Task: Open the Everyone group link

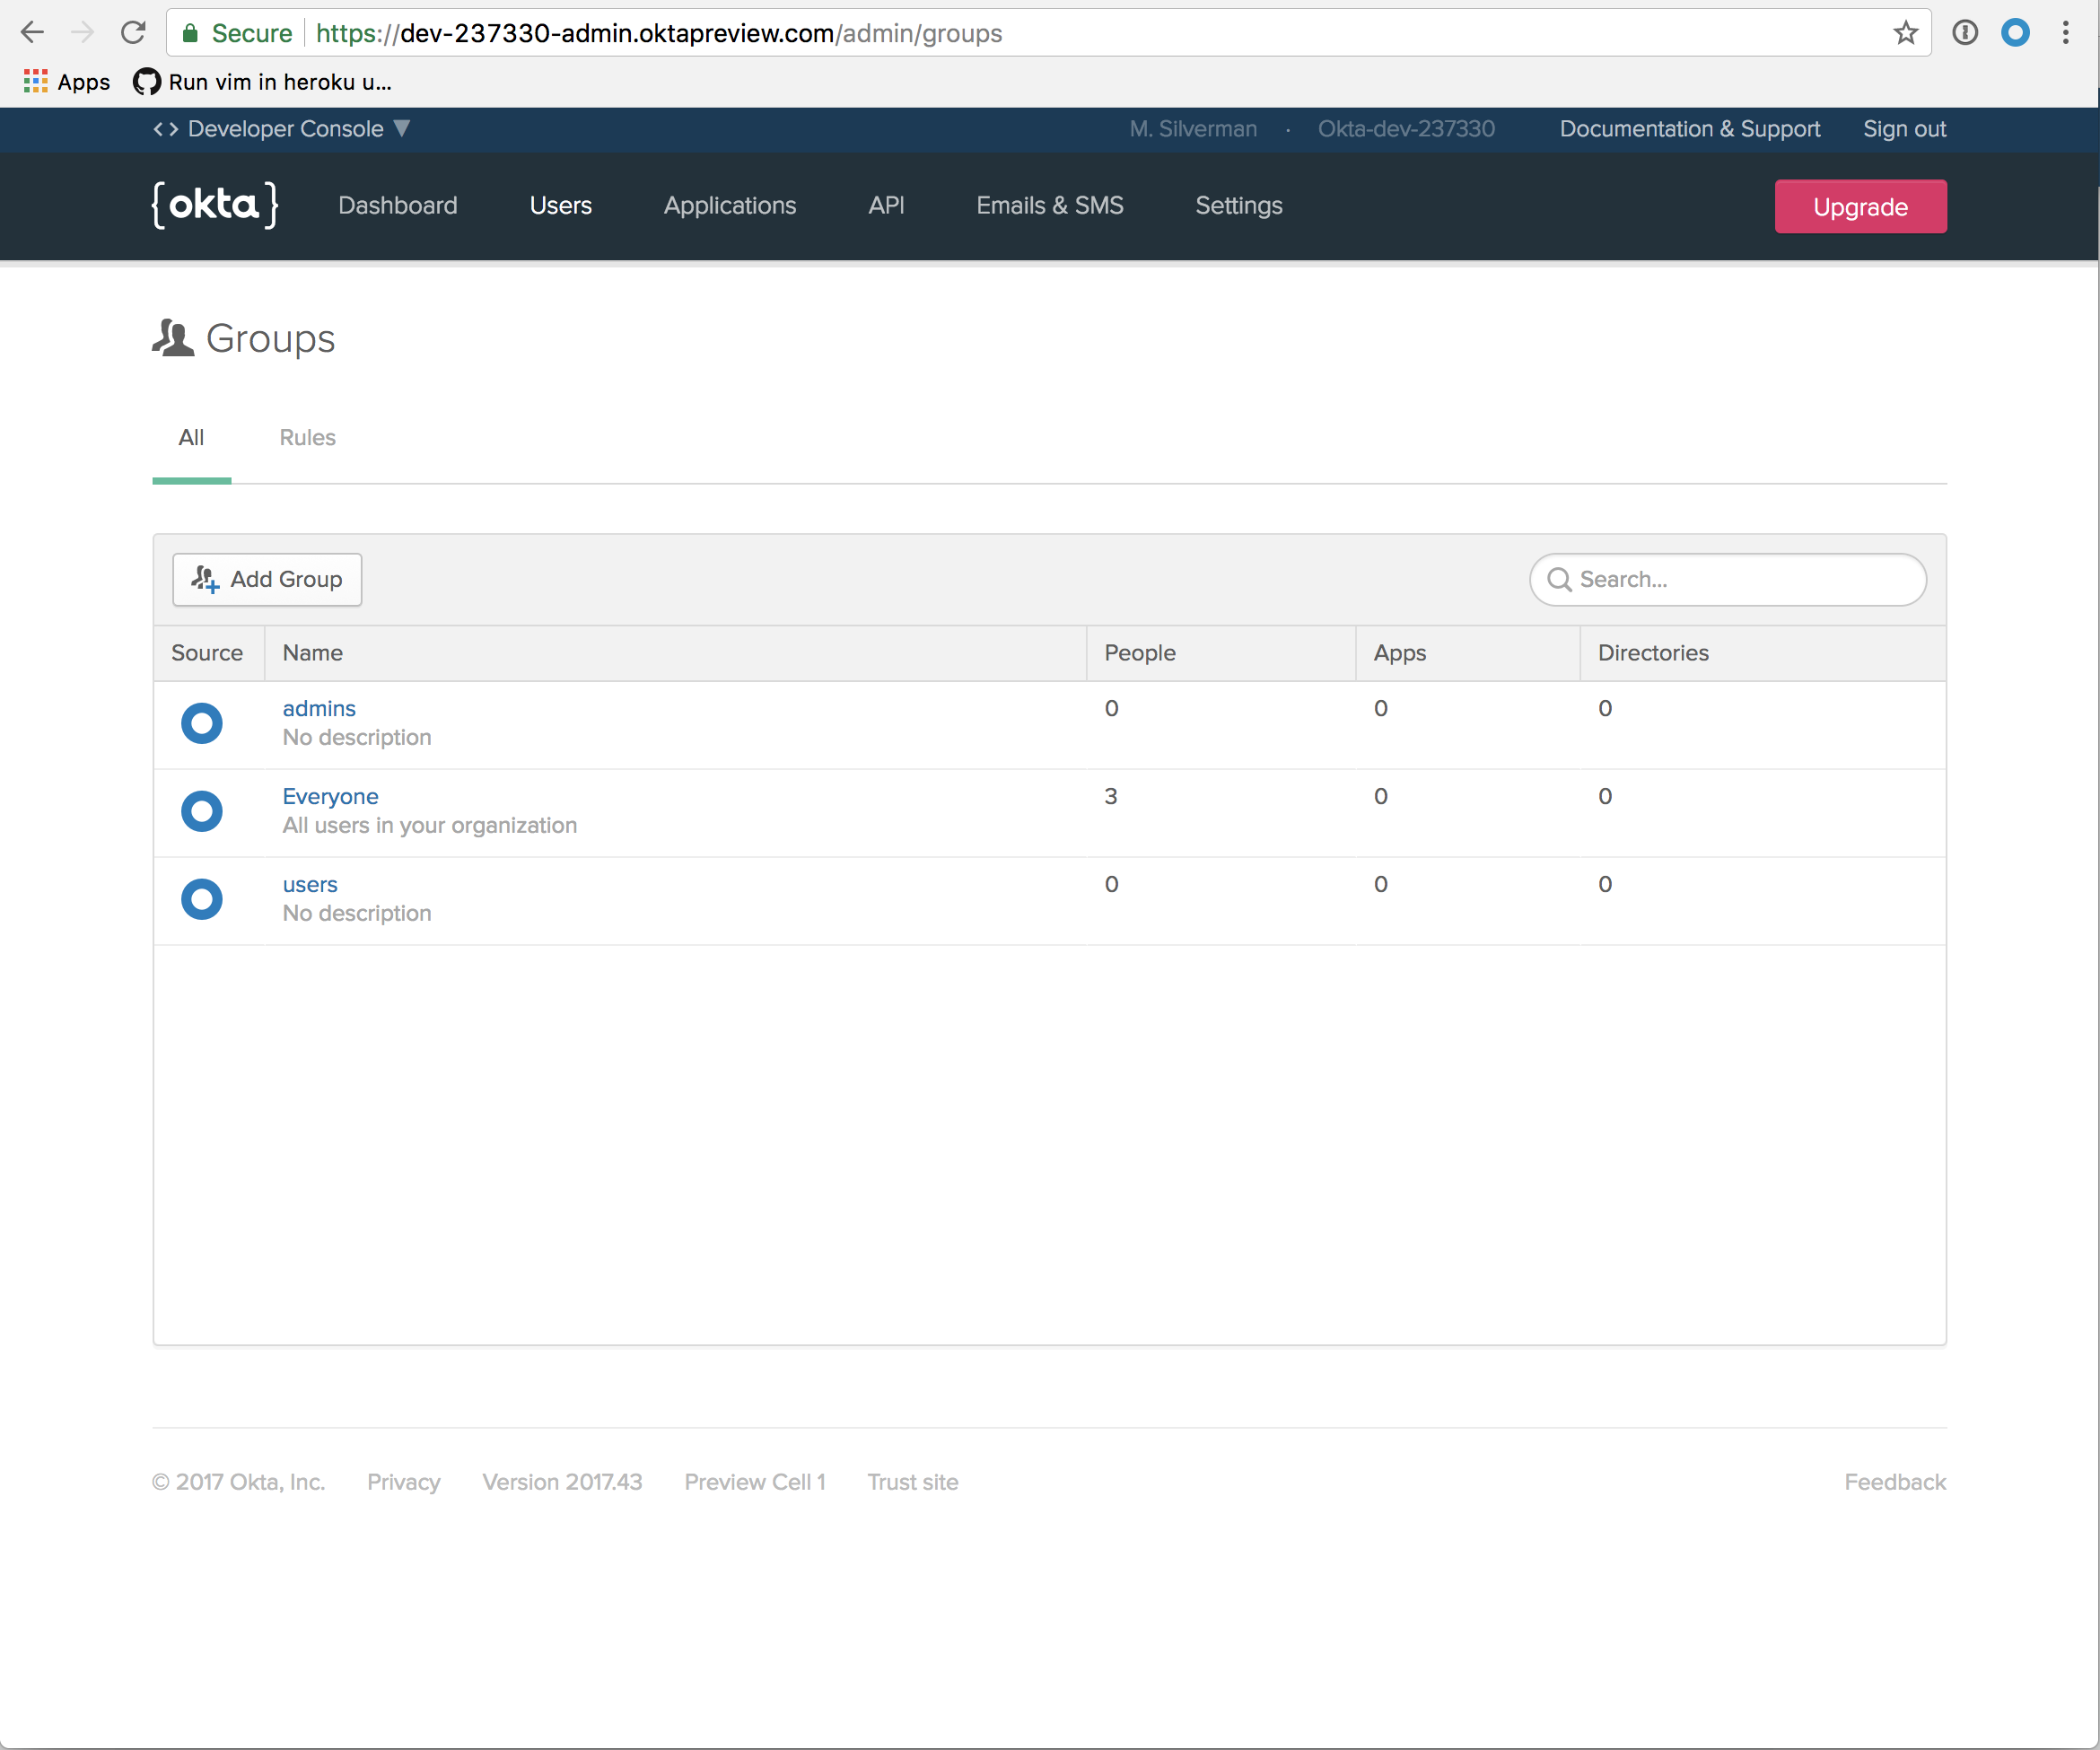Action: point(330,796)
